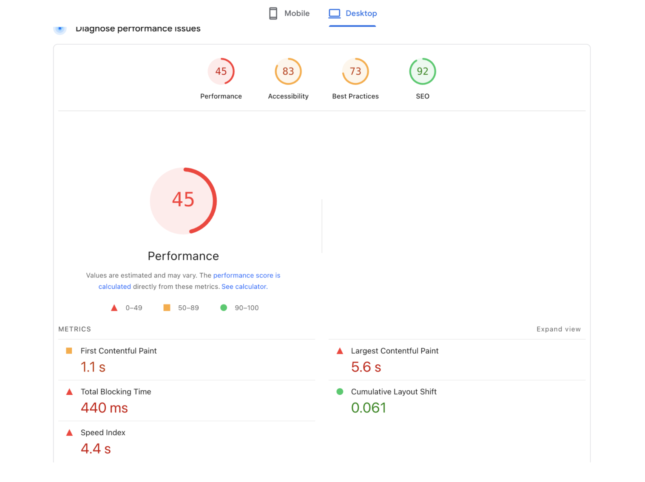Select the '0.061' value
Screen dimensions: 645x482
pos(368,408)
